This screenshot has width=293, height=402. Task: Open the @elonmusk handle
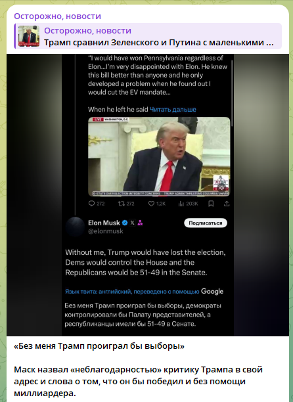point(106,231)
